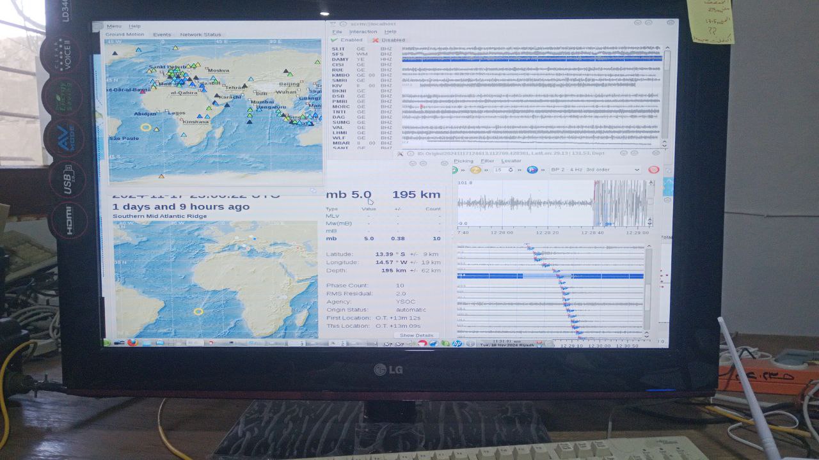Open the Events tab
819x460 pixels.
click(x=162, y=34)
